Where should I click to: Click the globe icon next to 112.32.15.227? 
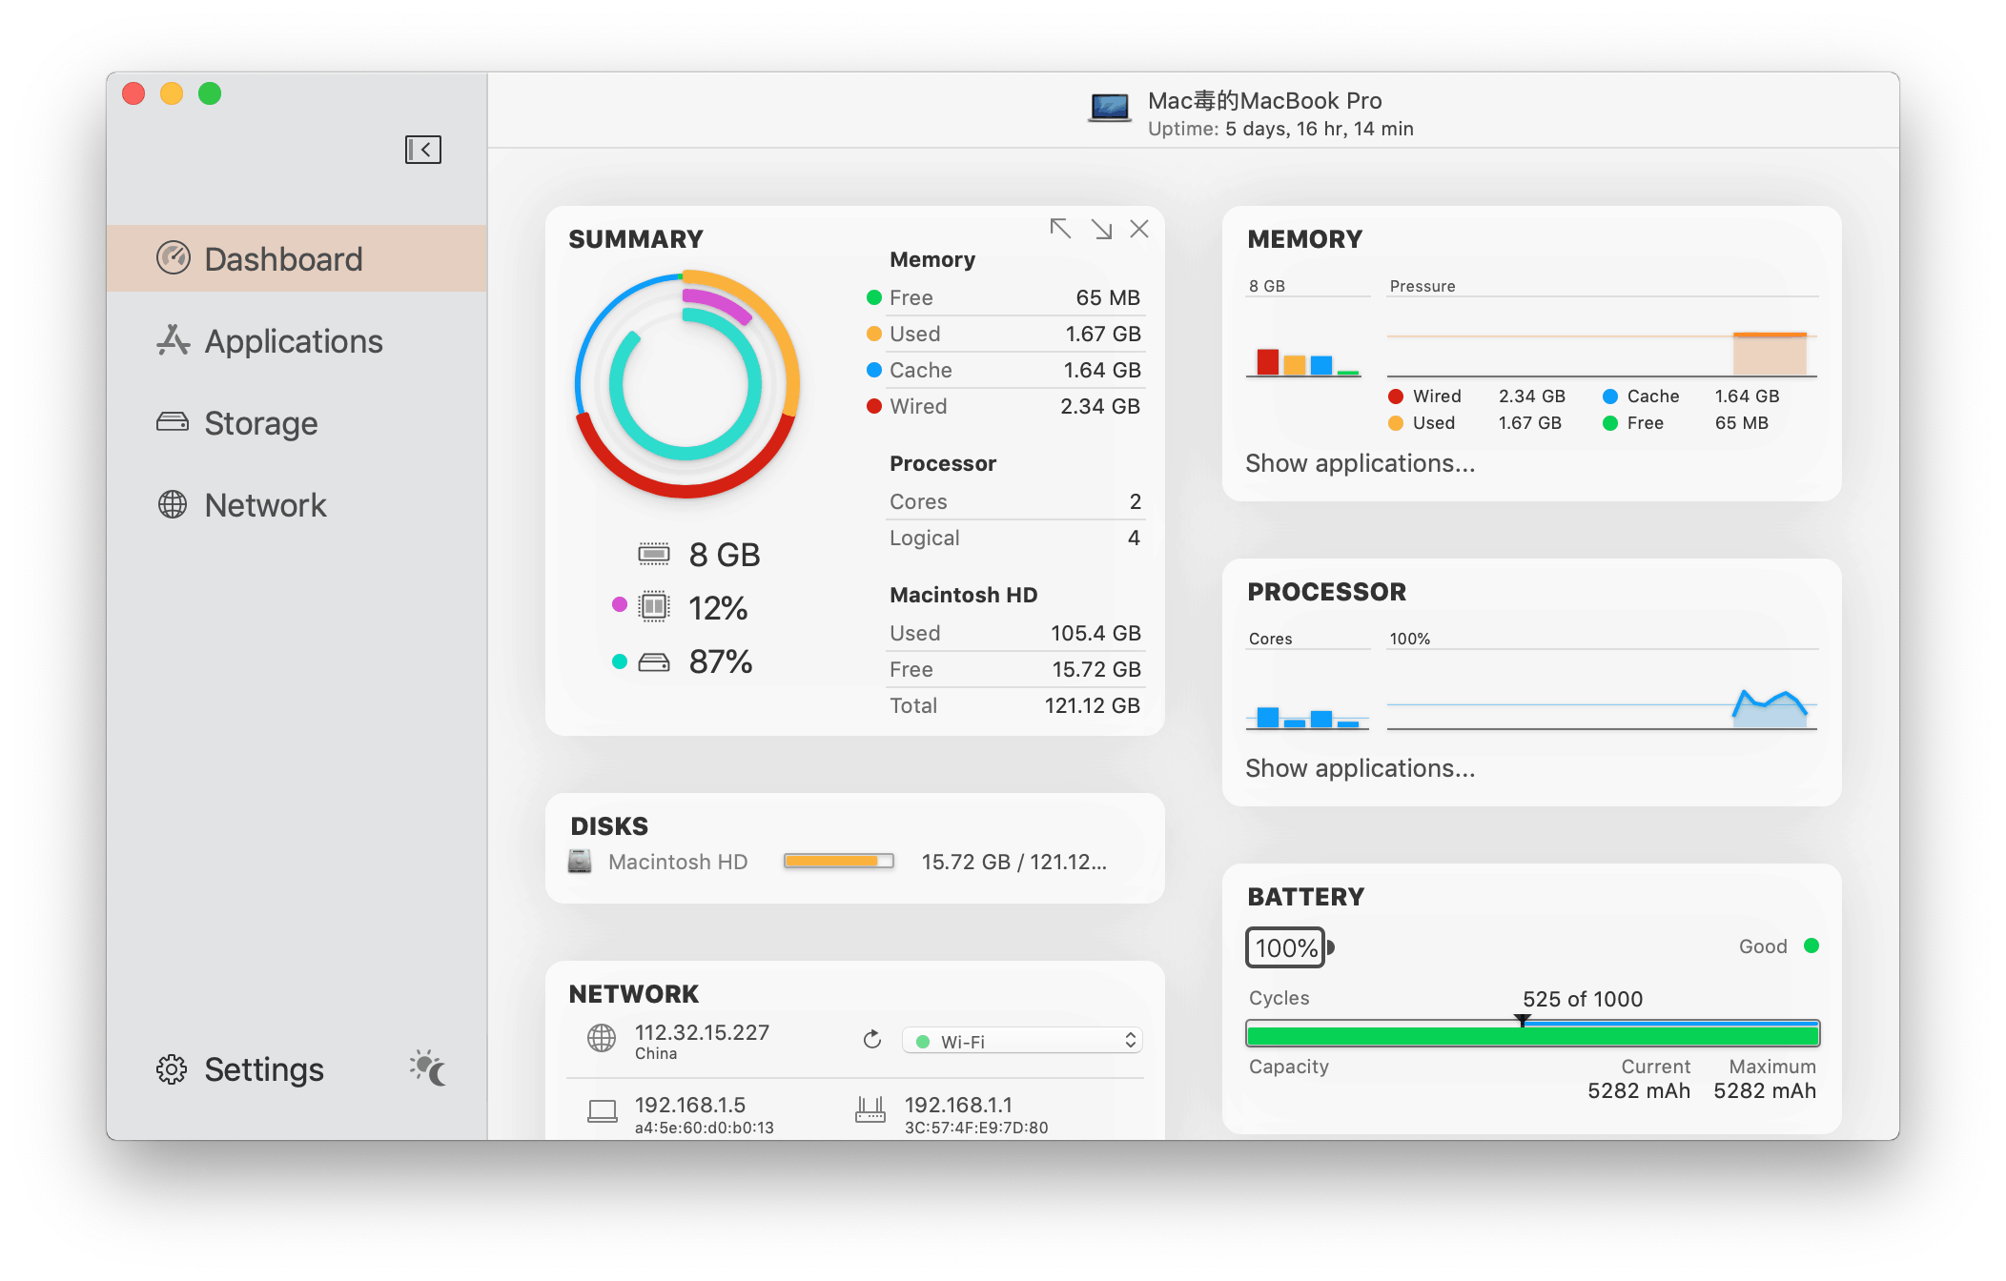pos(602,1039)
